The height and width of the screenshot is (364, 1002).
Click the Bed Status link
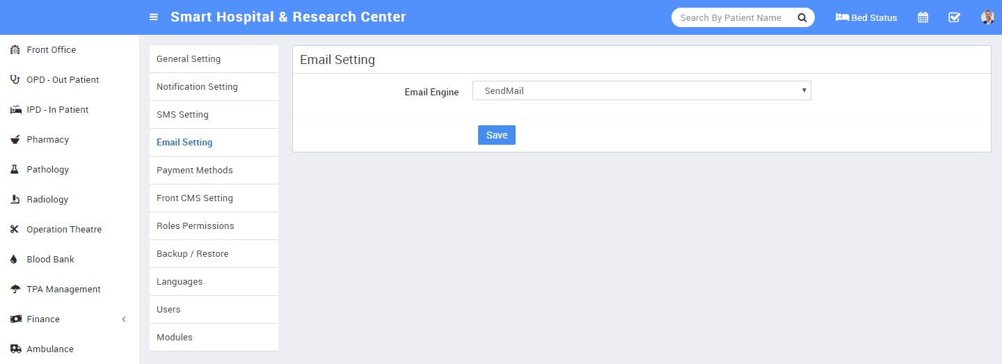pyautogui.click(x=866, y=17)
